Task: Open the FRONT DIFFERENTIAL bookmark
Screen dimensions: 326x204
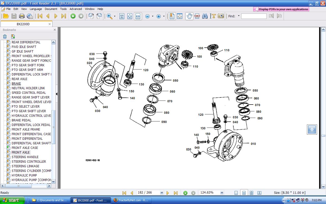Action: (x=27, y=138)
